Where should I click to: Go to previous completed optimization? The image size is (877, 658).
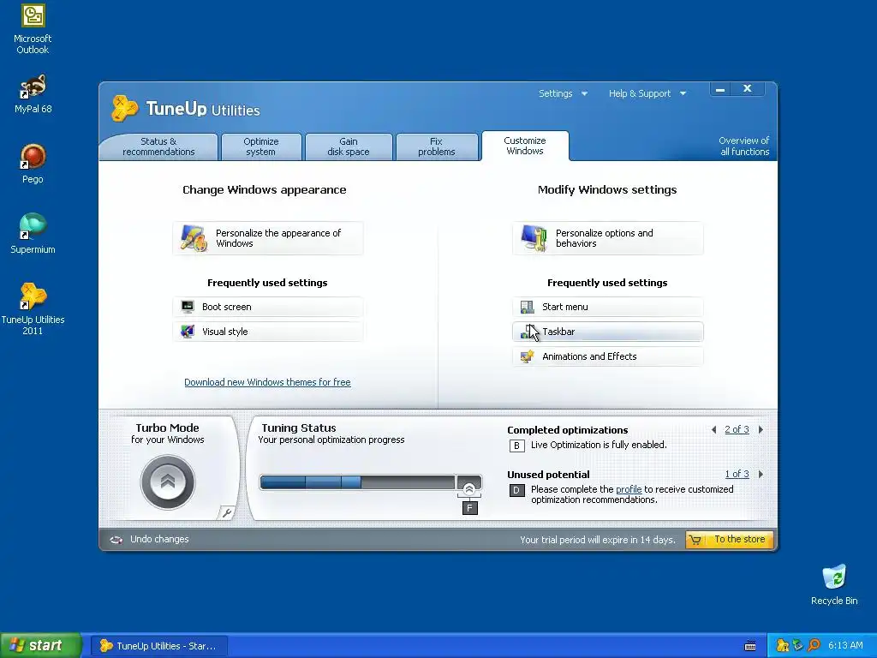click(x=713, y=430)
